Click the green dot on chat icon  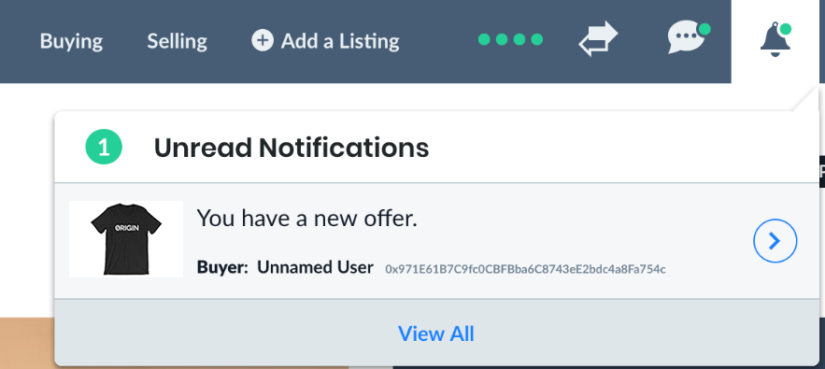pyautogui.click(x=704, y=28)
